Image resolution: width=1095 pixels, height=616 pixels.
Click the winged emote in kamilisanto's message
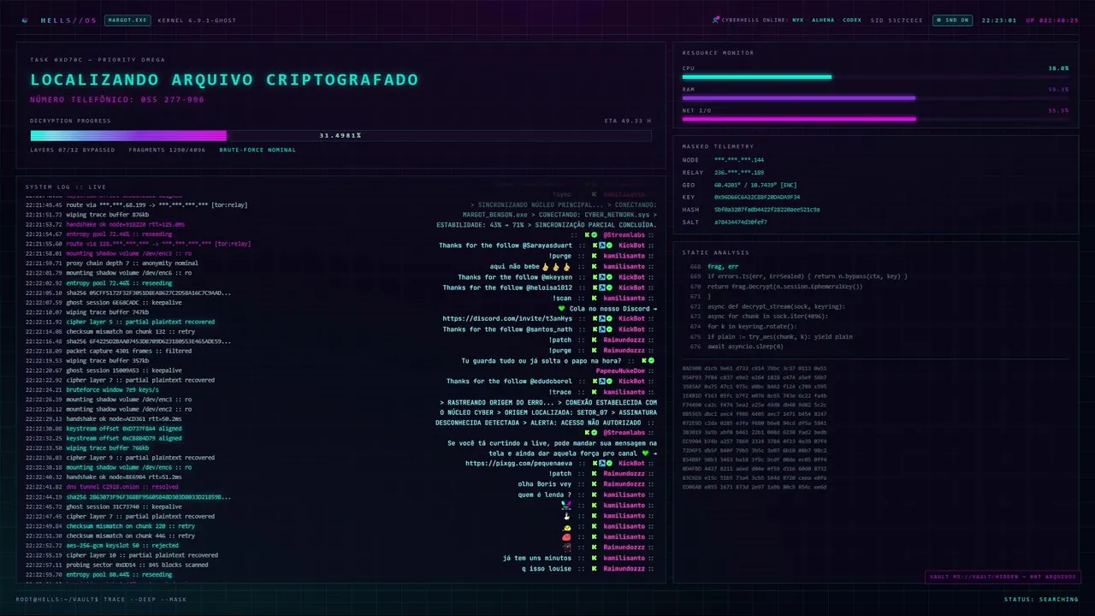tap(565, 505)
